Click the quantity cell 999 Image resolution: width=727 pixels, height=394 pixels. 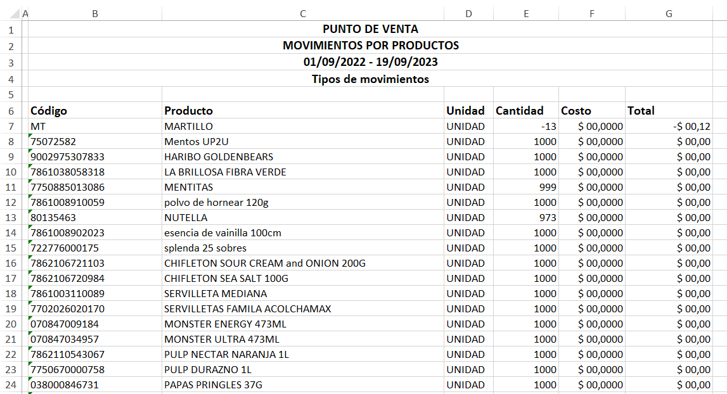point(526,187)
